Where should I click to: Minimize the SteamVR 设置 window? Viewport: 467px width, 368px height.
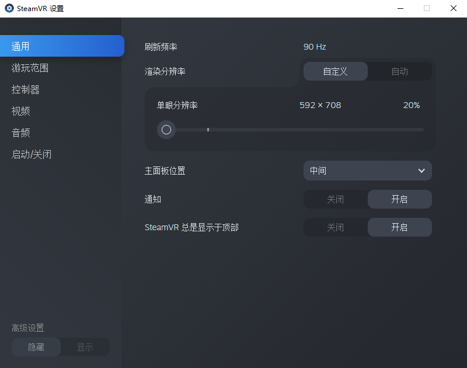(400, 8)
